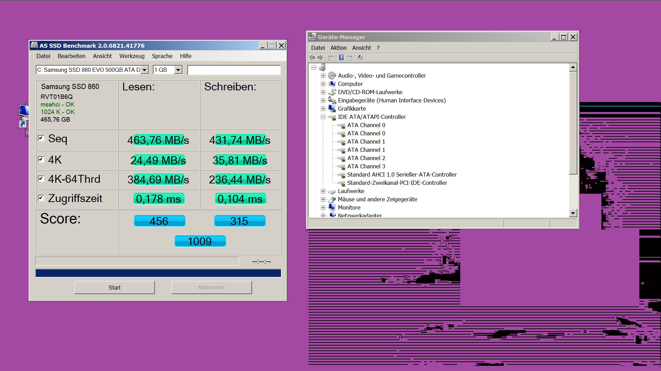661x371 pixels.
Task: Click the Monitore monitor icon
Action: pyautogui.click(x=332, y=207)
